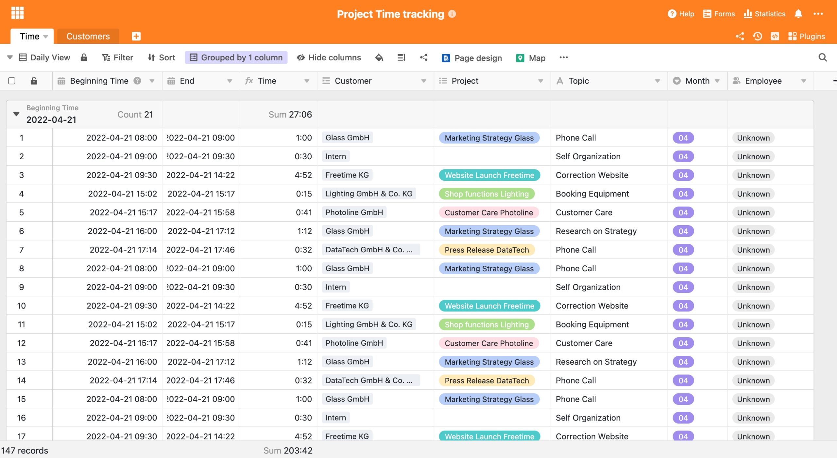
Task: Click the notification bell icon
Action: pyautogui.click(x=798, y=14)
